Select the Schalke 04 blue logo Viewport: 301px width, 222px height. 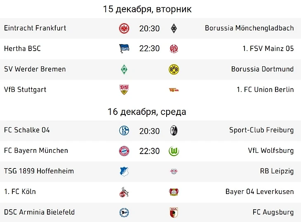[124, 131]
